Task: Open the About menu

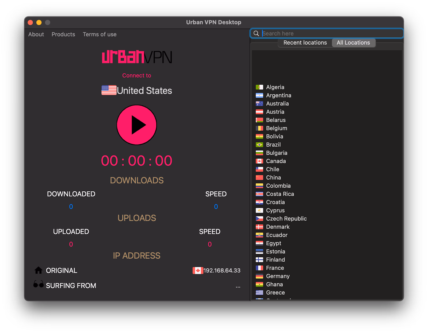Action: coord(36,34)
